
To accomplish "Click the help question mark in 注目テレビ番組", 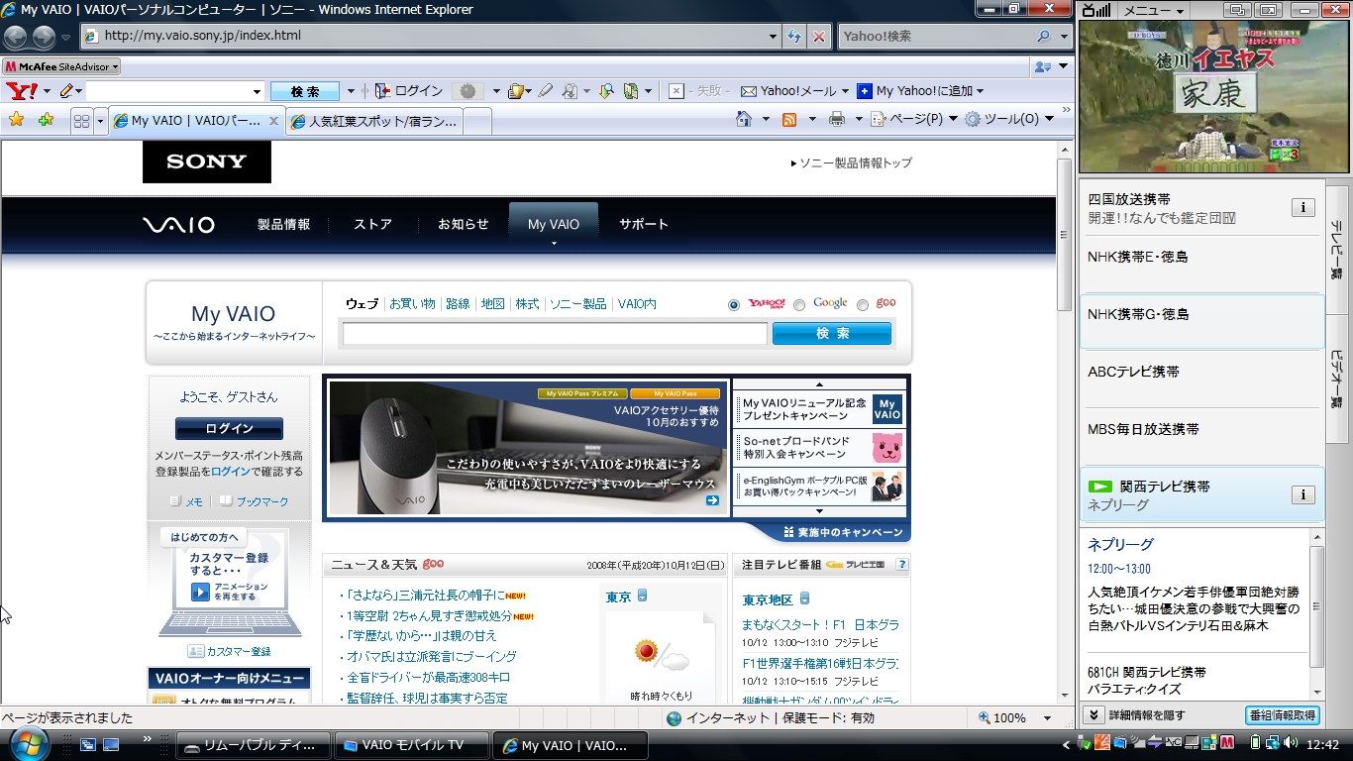I will tap(901, 565).
